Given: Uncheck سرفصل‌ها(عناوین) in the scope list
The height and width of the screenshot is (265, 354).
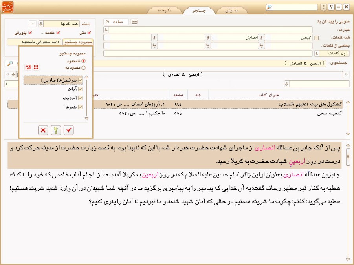Looking at the screenshot, I should [x=80, y=80].
